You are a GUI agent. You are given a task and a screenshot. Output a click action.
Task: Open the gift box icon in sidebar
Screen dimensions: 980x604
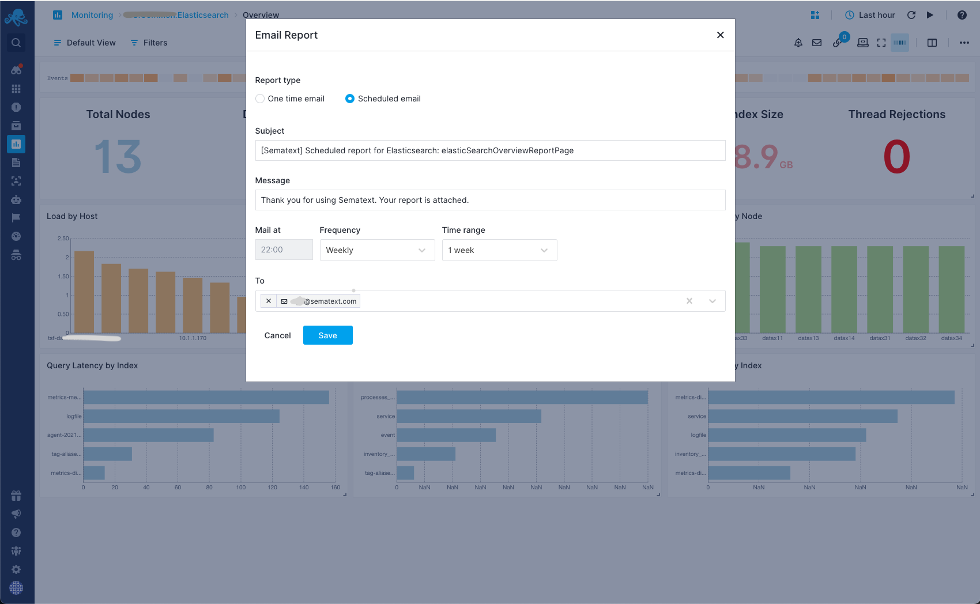(16, 496)
